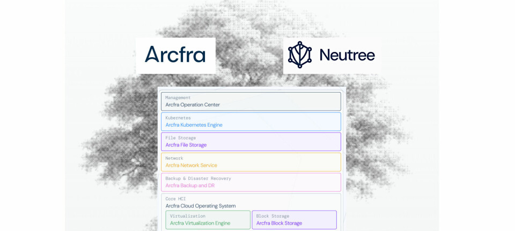Screen dimensions: 515x231
Task: Click the Management category label
Action: pyautogui.click(x=178, y=98)
